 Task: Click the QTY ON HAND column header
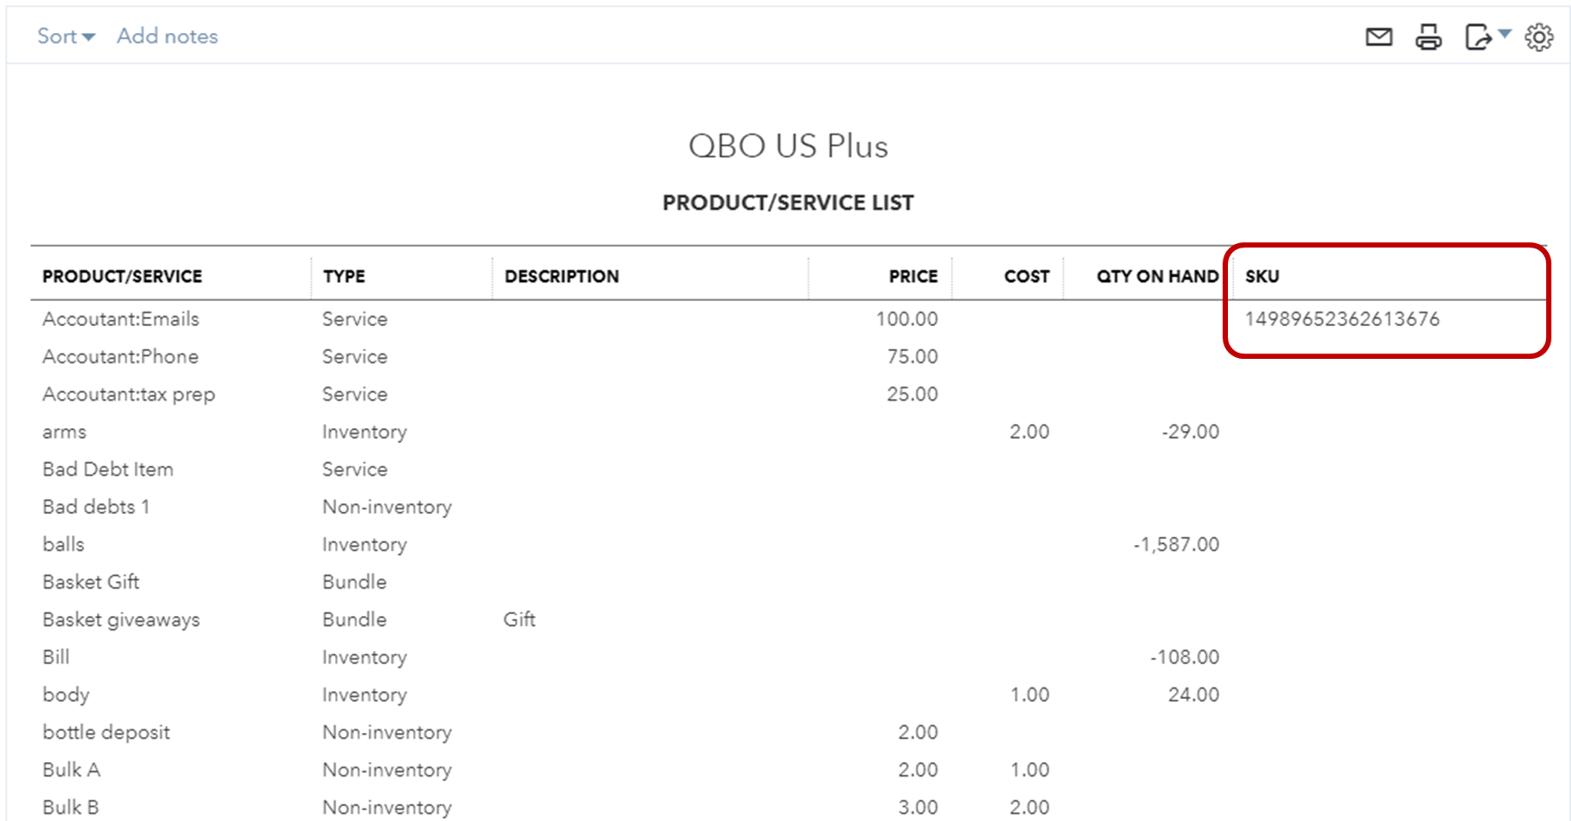1157,276
